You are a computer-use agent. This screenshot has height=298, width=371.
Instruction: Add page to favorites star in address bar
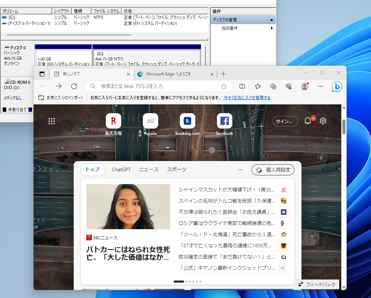[x=224, y=86]
